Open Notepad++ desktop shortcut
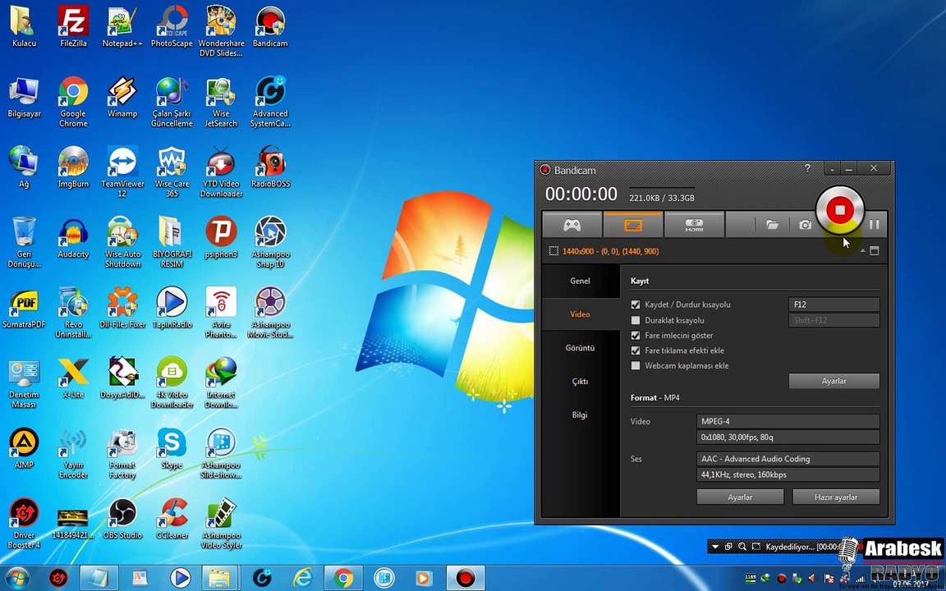This screenshot has width=946, height=591. [122, 27]
